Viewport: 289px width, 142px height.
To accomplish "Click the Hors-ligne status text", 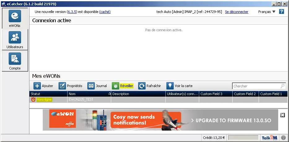I will point(44,100).
